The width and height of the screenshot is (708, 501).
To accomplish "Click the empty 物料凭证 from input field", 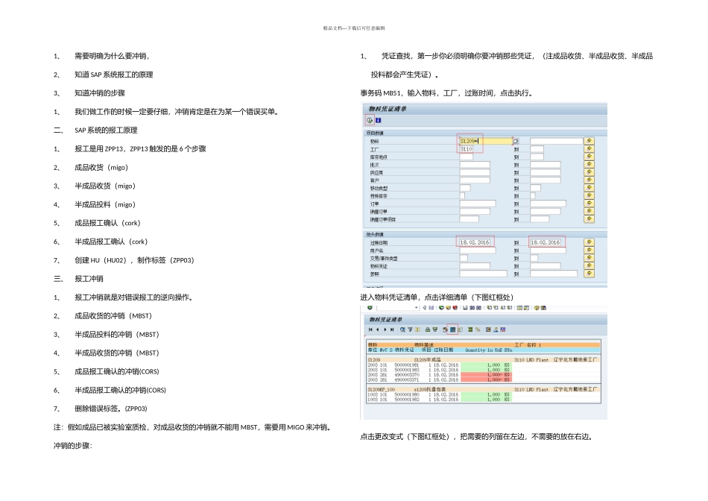I will coord(475,265).
